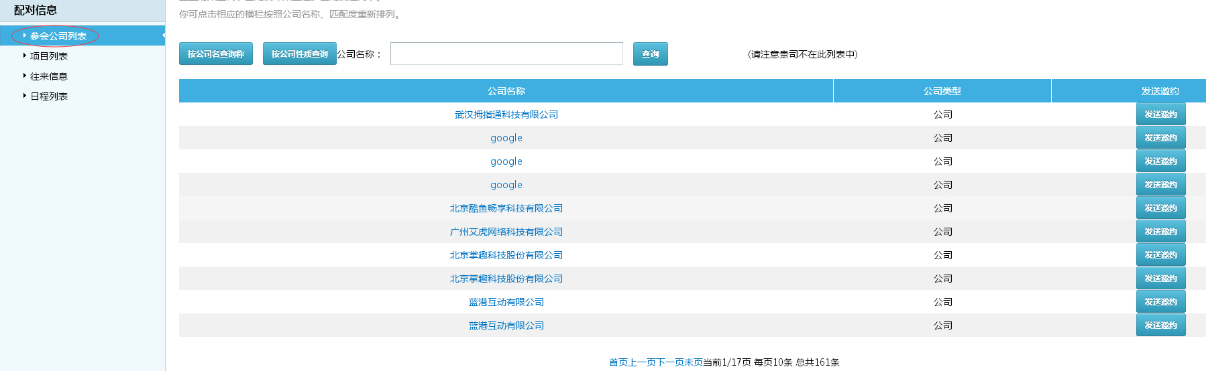The image size is (1206, 371).
Task: Focus the 公司名称 text input field
Action: (x=506, y=54)
